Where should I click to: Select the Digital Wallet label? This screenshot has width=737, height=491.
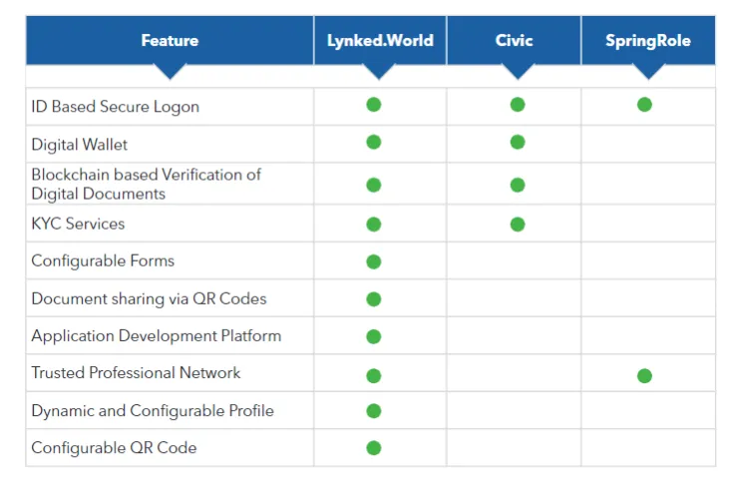80,144
